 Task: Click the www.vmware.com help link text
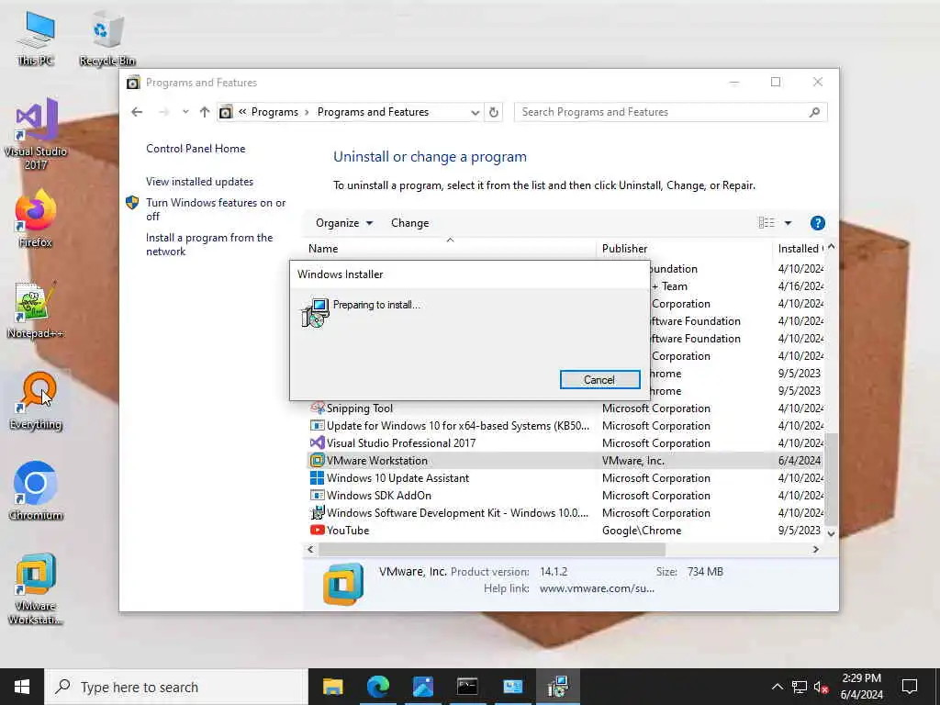[x=597, y=588]
